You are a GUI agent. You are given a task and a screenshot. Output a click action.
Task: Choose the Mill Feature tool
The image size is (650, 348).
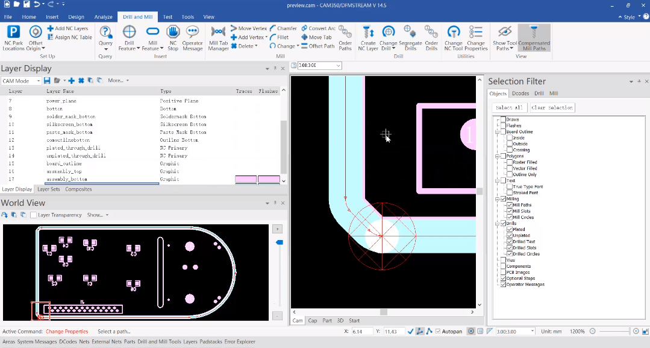(152, 38)
